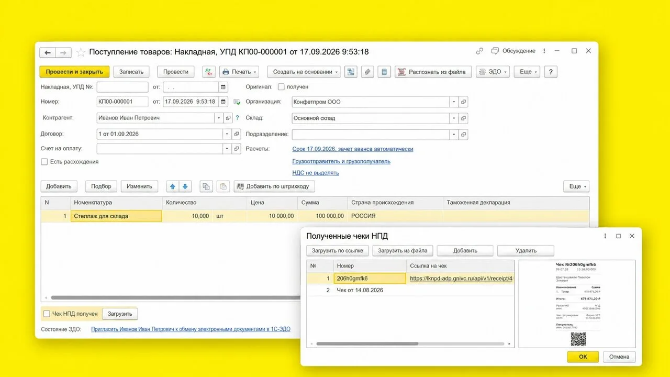Open Контрагент Иванов Иван Петрович card icon

(228, 118)
